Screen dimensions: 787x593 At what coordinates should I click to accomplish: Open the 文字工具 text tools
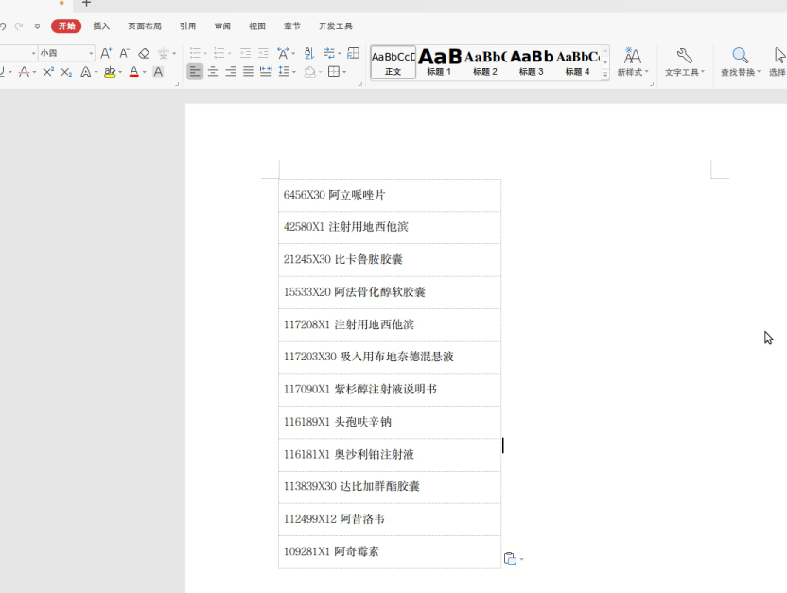click(x=685, y=61)
